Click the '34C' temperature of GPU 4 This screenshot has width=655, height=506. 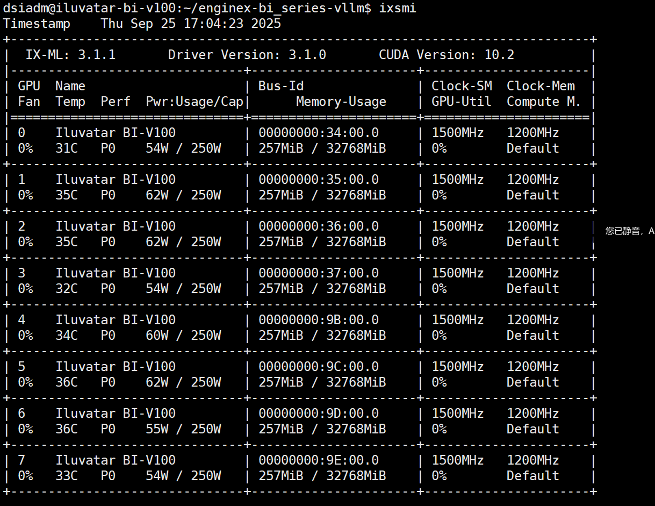[67, 336]
